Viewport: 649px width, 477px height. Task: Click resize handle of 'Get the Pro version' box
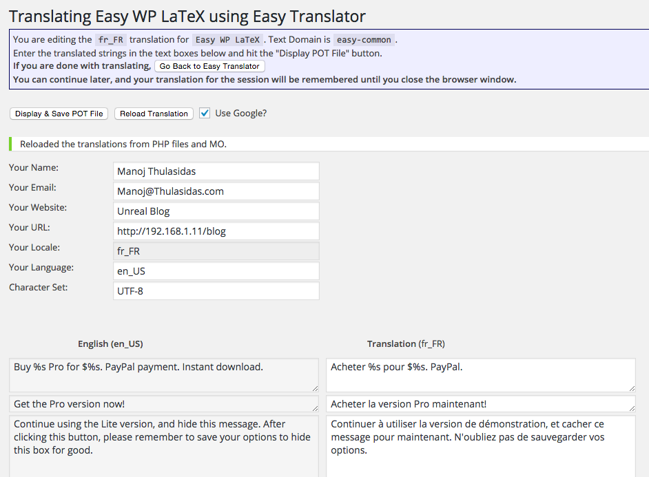[x=315, y=408]
